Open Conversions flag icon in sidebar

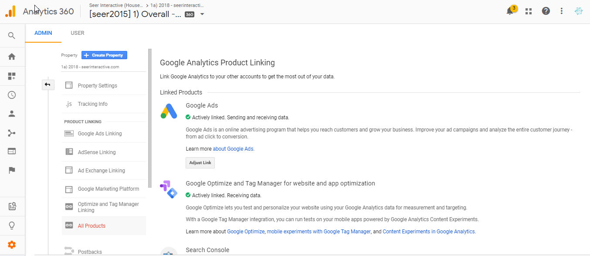(x=12, y=170)
